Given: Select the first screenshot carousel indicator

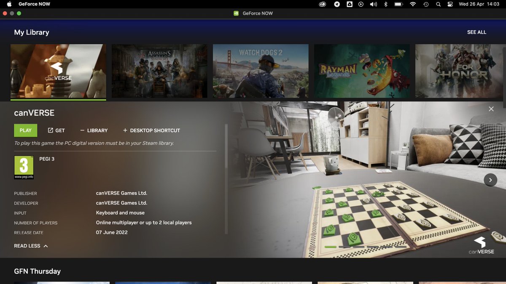Looking at the screenshot, I should coord(331,247).
